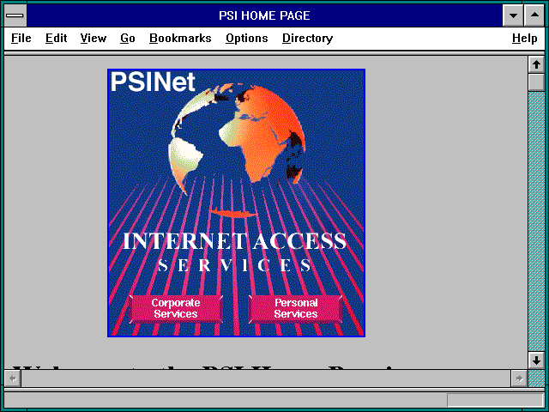Open the Options menu
549x412 pixels.
click(247, 38)
